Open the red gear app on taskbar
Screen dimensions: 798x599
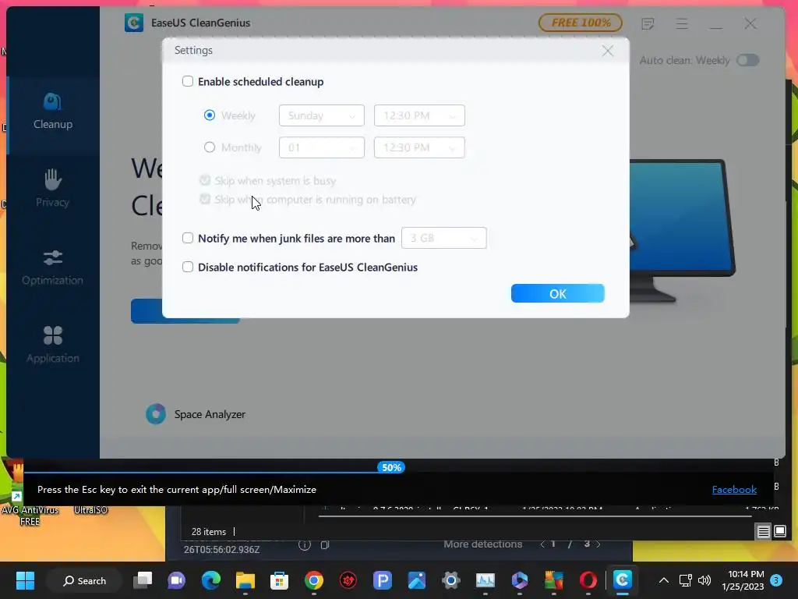[x=348, y=580]
